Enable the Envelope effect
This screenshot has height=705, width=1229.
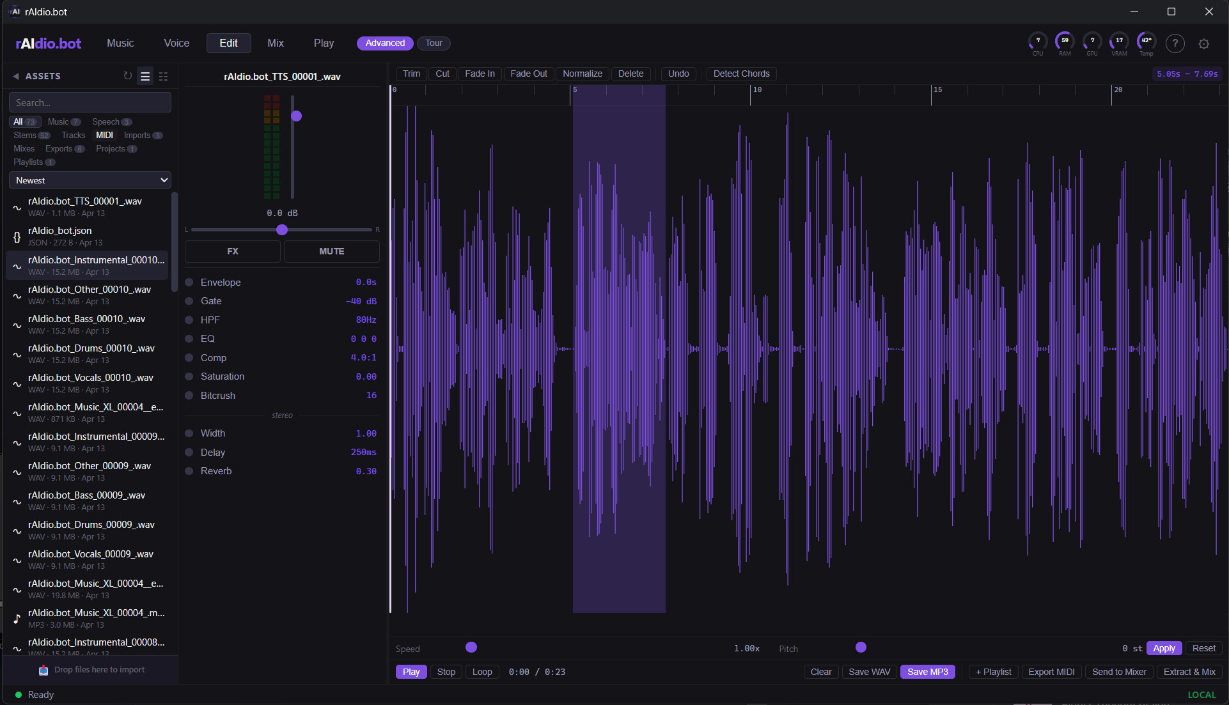[x=189, y=283]
